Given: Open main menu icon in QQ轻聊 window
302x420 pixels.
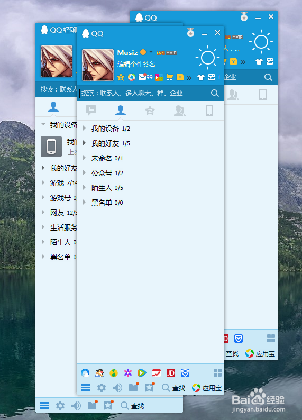Looking at the screenshot, I should coord(44,406).
